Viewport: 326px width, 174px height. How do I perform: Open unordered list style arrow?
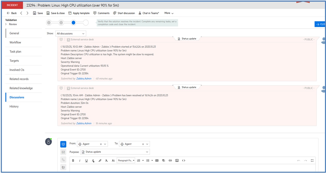click(152, 160)
